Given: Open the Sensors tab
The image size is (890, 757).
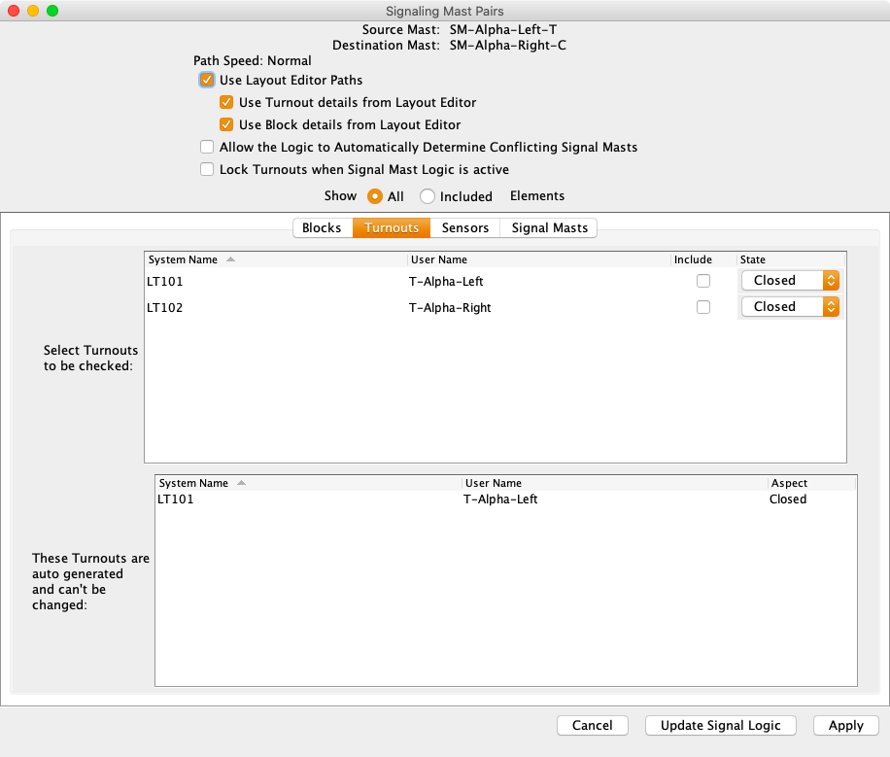Looking at the screenshot, I should pyautogui.click(x=464, y=228).
